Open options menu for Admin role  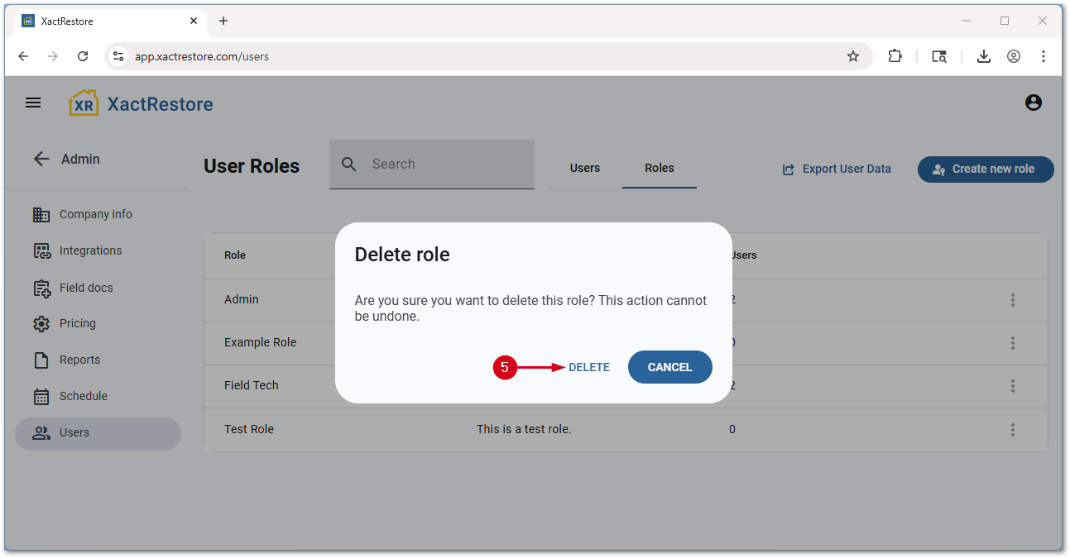1012,300
